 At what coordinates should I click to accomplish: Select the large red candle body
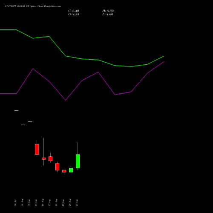[x=37, y=149]
